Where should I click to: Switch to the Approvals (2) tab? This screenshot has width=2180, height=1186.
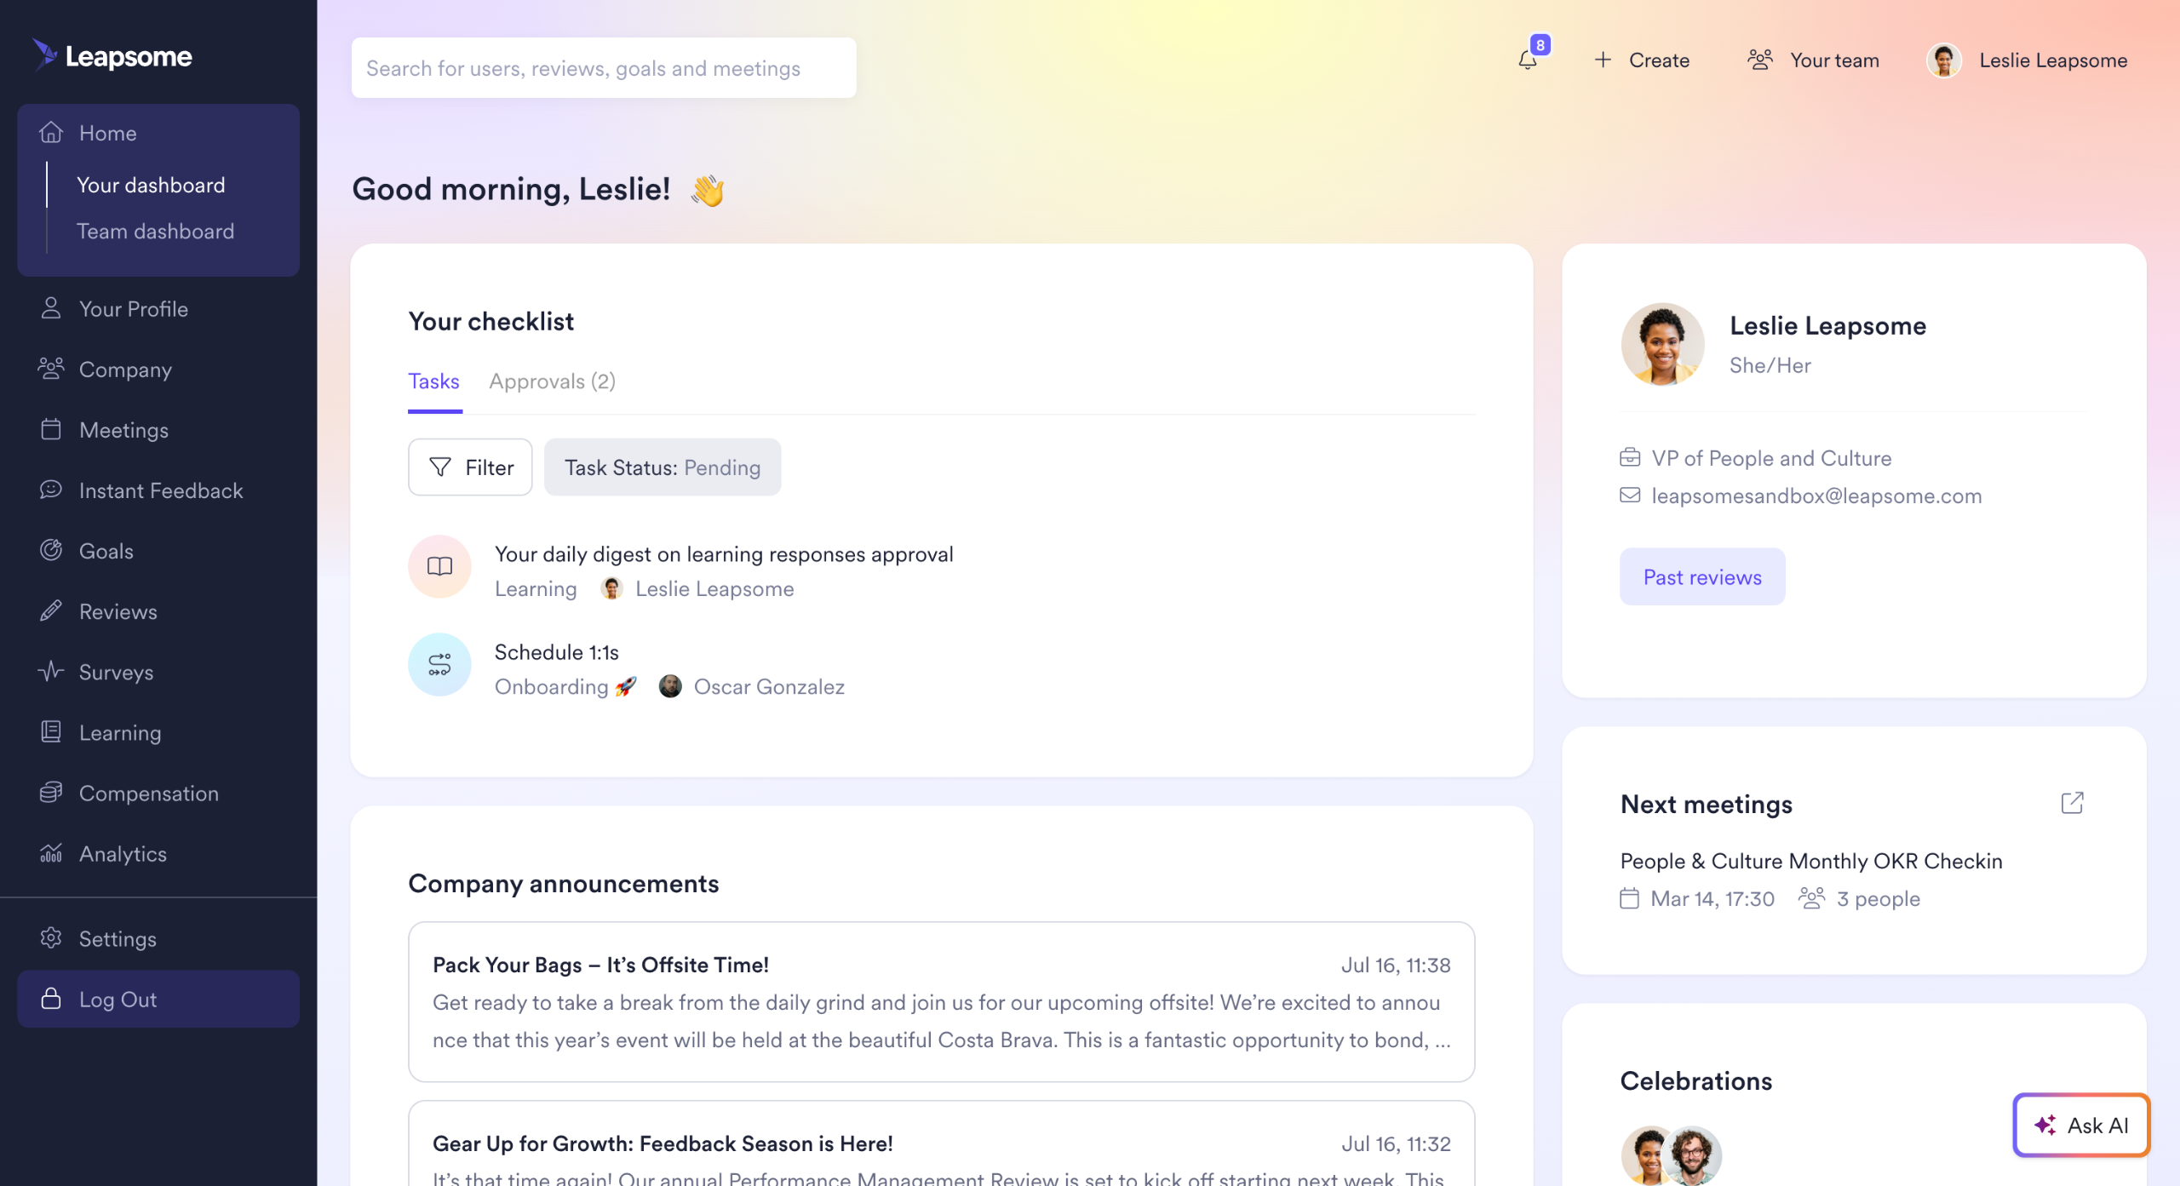tap(552, 381)
